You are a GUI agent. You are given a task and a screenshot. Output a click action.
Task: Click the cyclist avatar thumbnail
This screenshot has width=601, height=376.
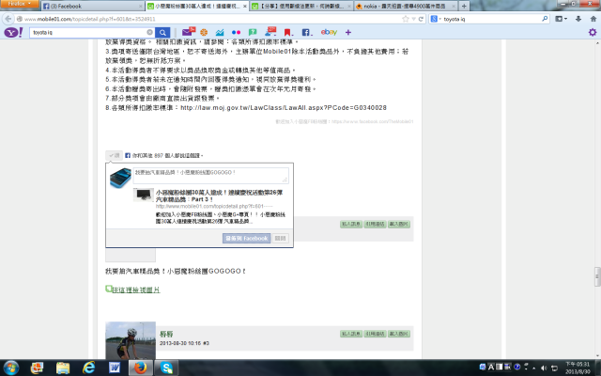(x=131, y=340)
